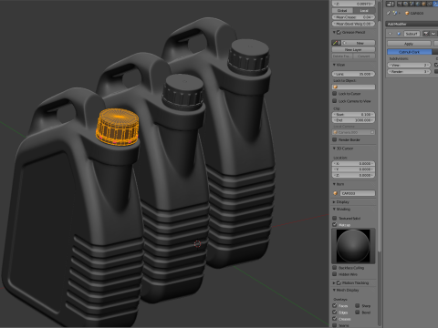438x328 pixels.
Task: Open the Scene properties tab icon
Action: pos(412,4)
